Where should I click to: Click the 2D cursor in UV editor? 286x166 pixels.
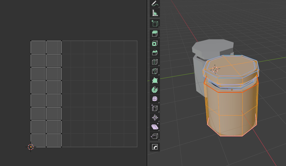pos(31,147)
